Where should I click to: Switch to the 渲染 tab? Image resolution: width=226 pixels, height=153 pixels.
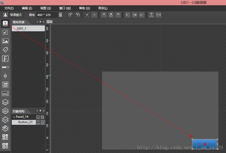tap(49, 22)
